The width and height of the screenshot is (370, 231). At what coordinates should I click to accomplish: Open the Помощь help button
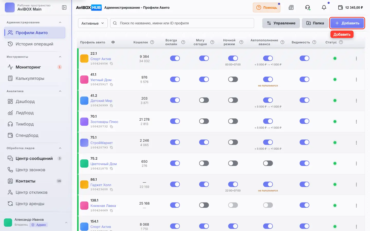(266, 7)
